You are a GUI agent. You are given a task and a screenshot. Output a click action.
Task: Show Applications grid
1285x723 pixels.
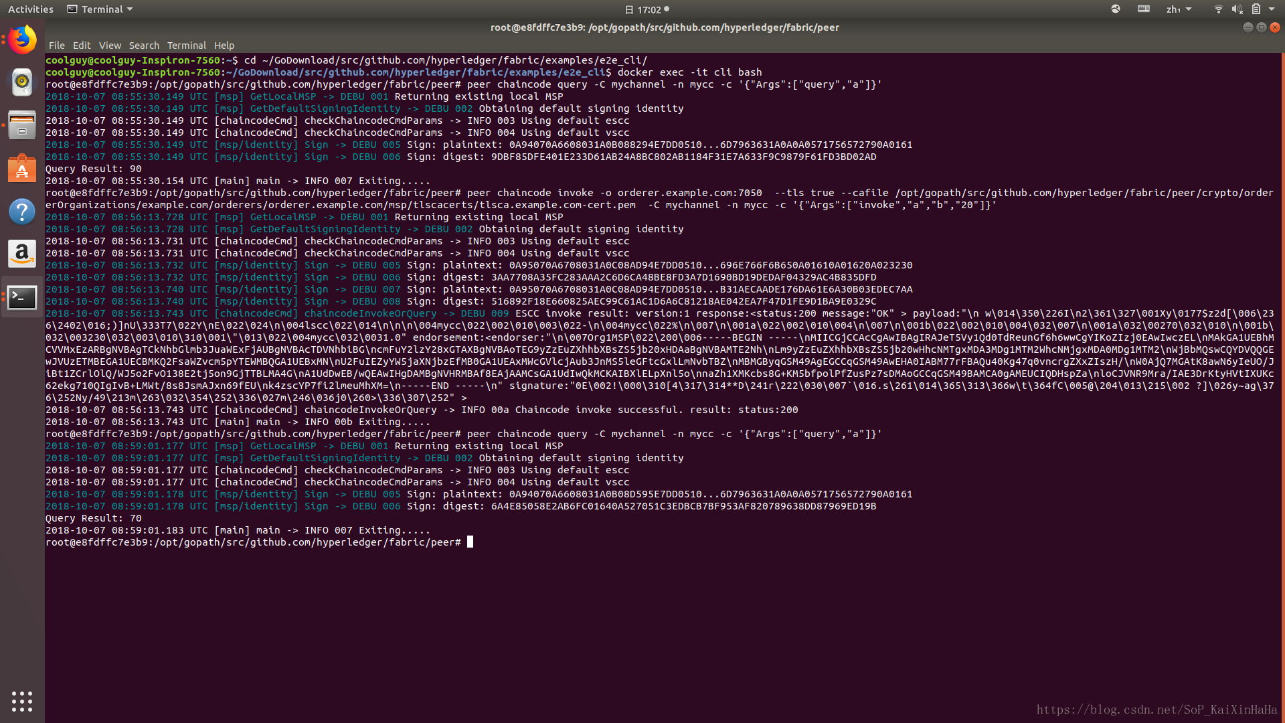click(x=22, y=701)
